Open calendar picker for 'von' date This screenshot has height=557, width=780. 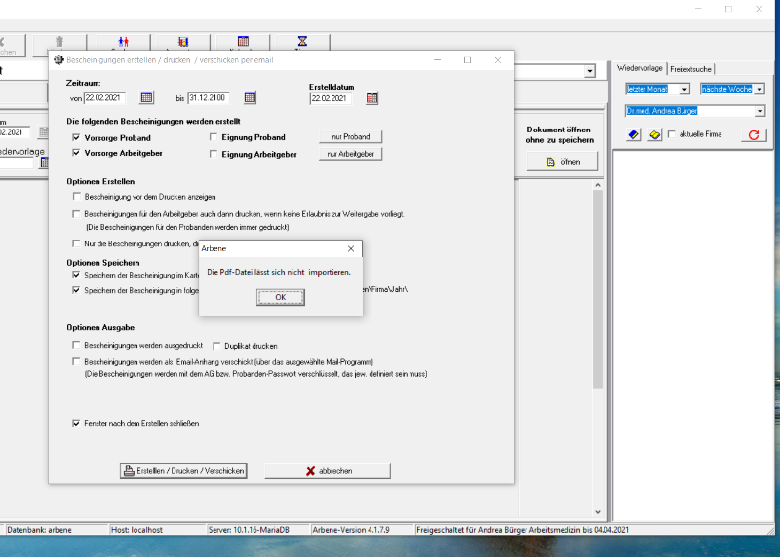point(147,97)
